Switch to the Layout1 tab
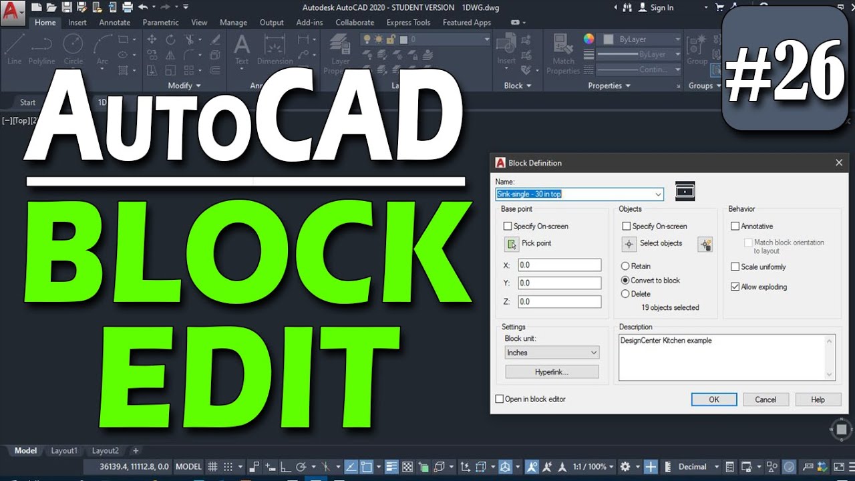 click(x=64, y=451)
